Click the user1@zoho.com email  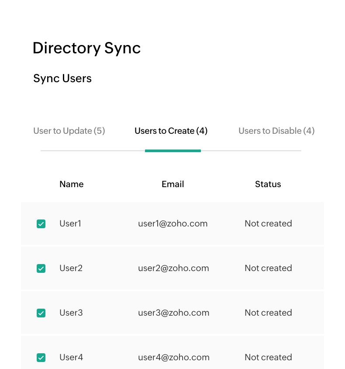pyautogui.click(x=172, y=223)
